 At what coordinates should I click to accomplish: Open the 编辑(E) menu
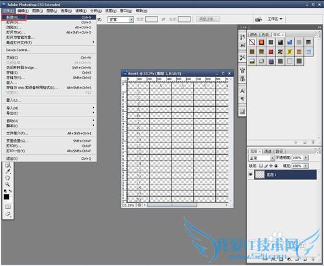coord(23,11)
